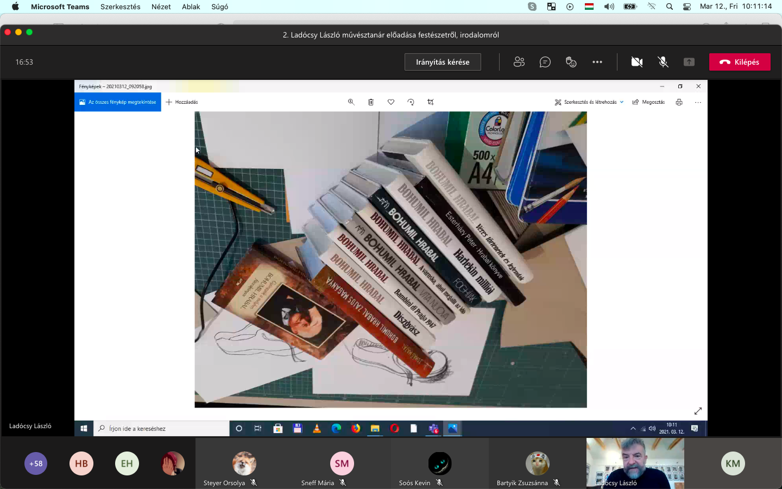This screenshot has height=489, width=782.
Task: Open the Microsoft Teams app menu
Action: pyautogui.click(x=60, y=7)
